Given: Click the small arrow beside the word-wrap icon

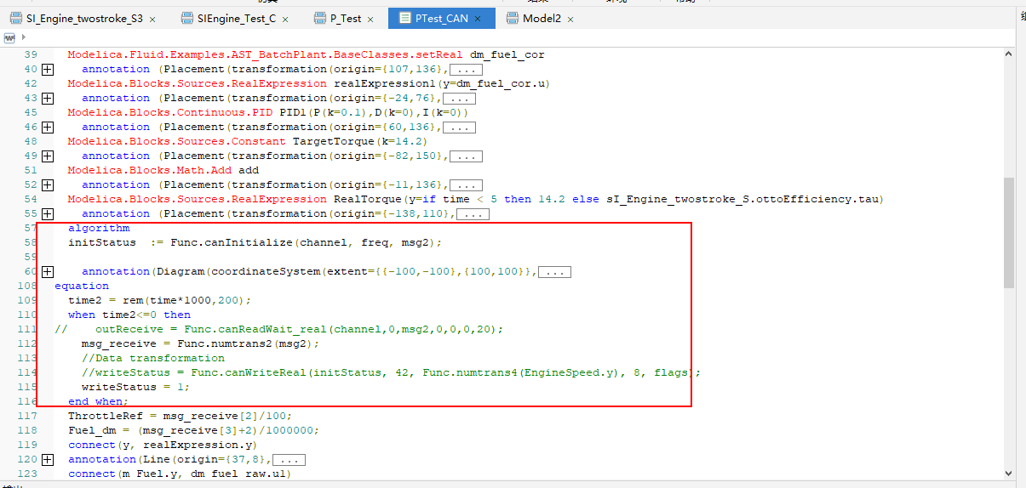Looking at the screenshot, I should coord(22,38).
